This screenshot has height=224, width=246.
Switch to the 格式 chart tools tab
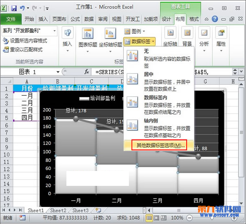coord(194,19)
